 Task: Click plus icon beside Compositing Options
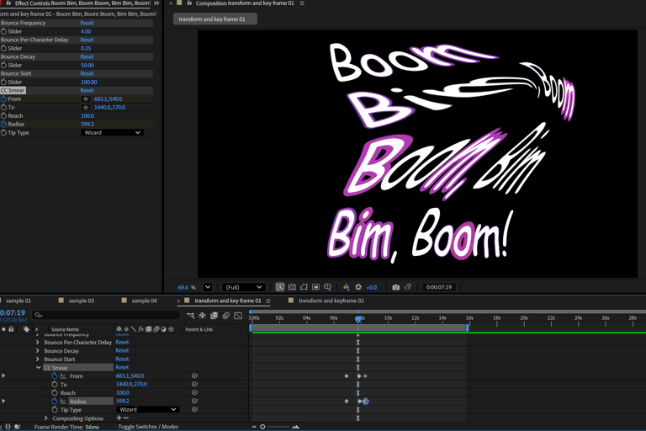[119, 418]
